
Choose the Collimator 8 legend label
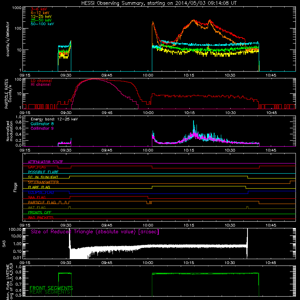pos(42,124)
